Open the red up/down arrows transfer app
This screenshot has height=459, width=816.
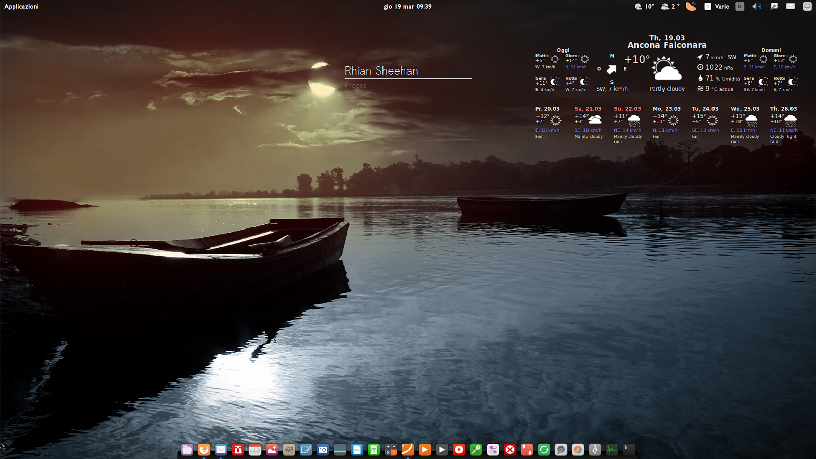(x=527, y=449)
